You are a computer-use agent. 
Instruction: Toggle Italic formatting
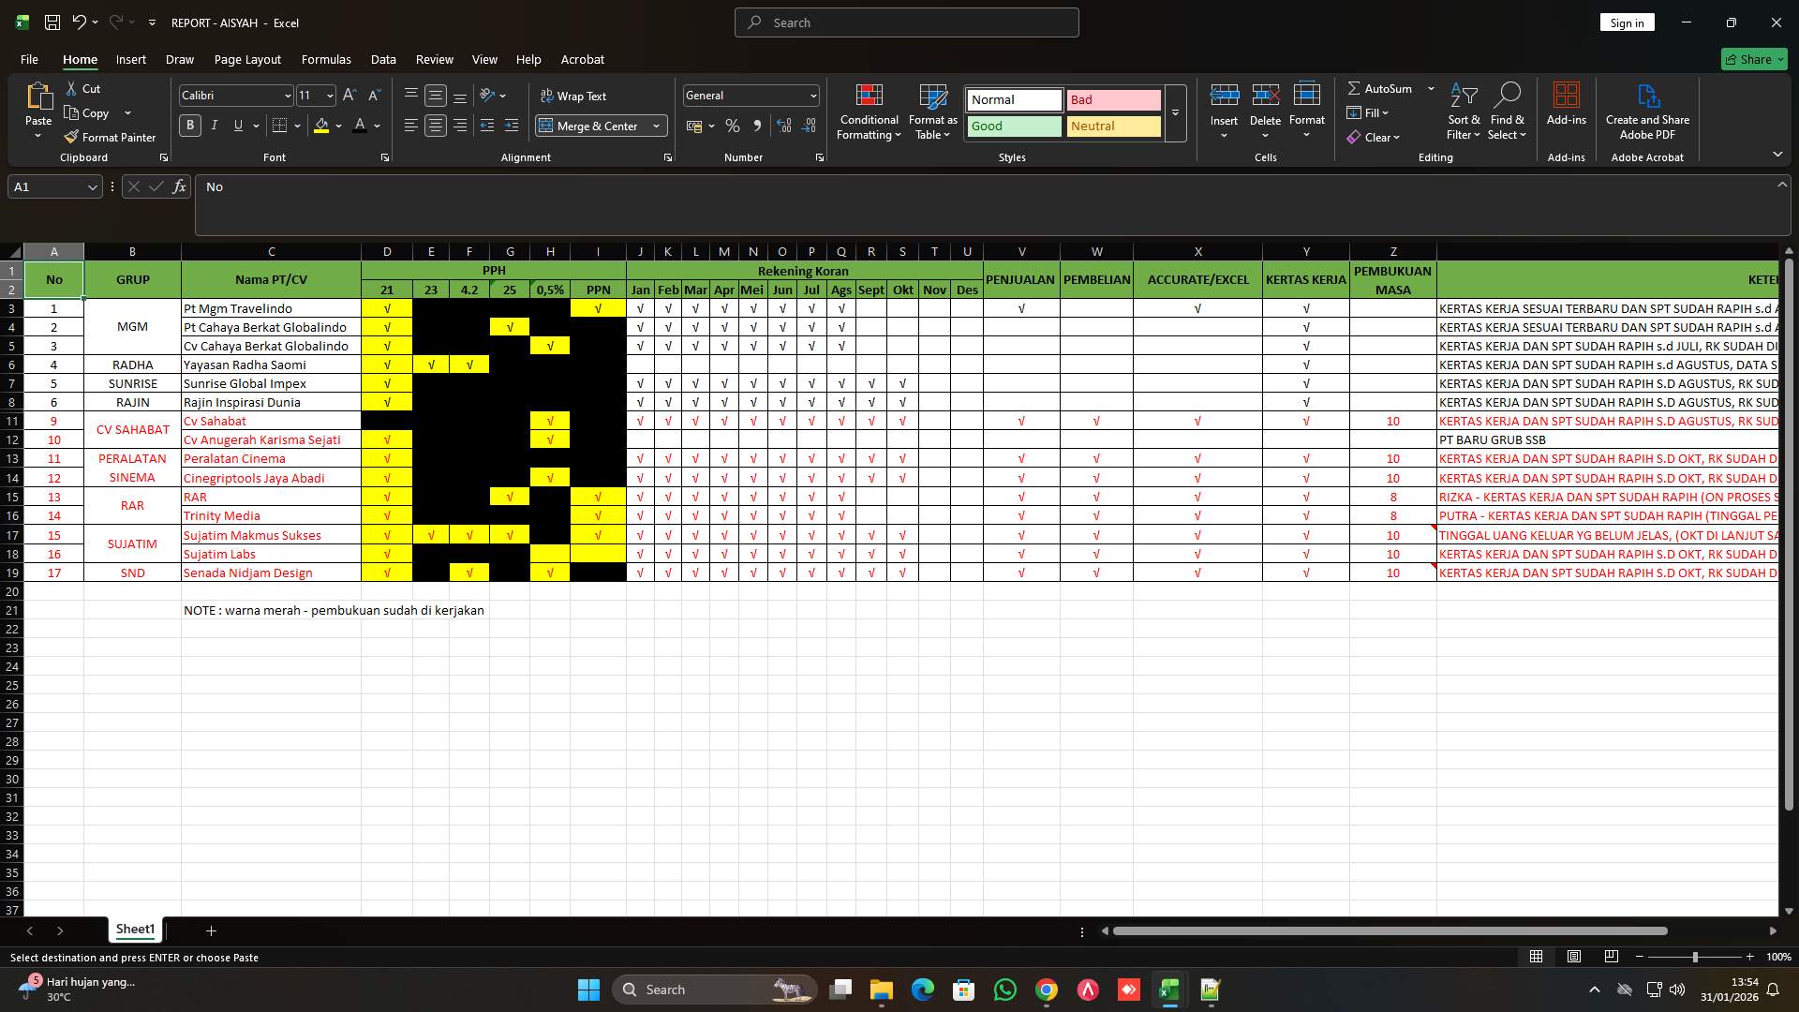pos(214,125)
